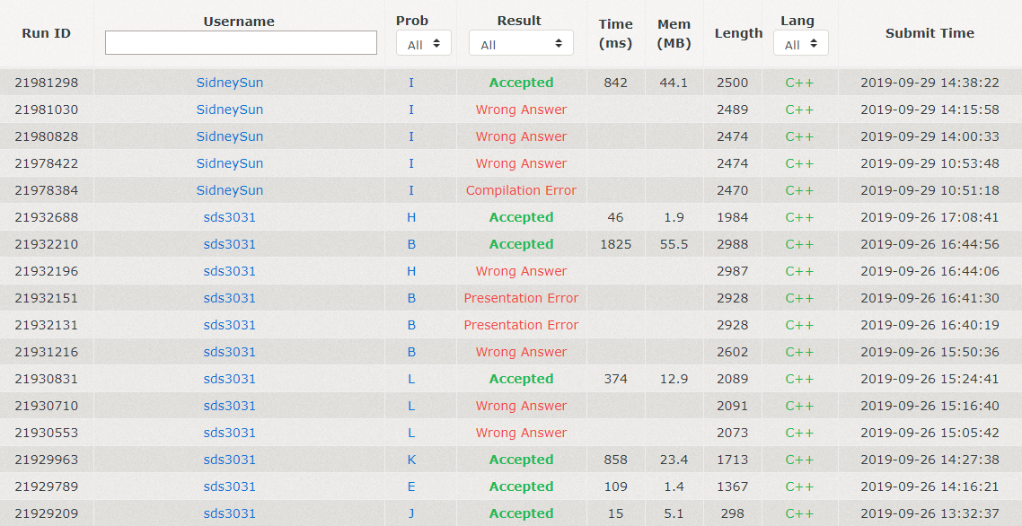The image size is (1022, 526).
Task: Open the Result filter dropdown
Action: pos(521,44)
